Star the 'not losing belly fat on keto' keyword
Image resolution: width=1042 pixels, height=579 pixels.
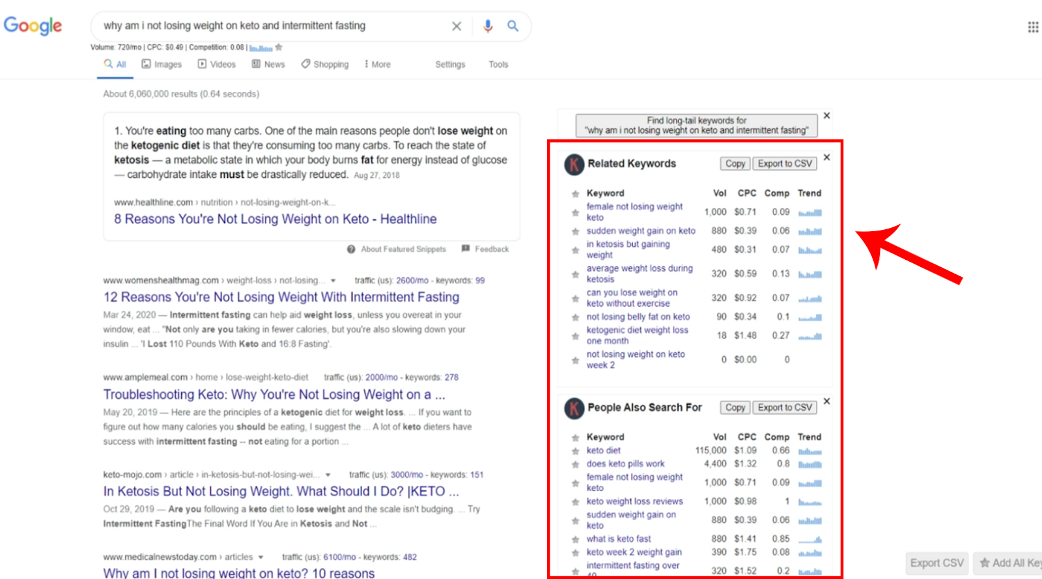(x=575, y=317)
